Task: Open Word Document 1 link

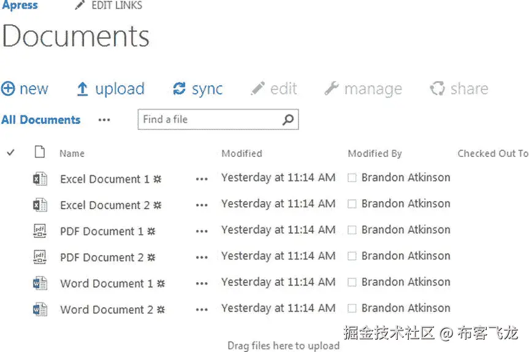Action: pos(106,283)
